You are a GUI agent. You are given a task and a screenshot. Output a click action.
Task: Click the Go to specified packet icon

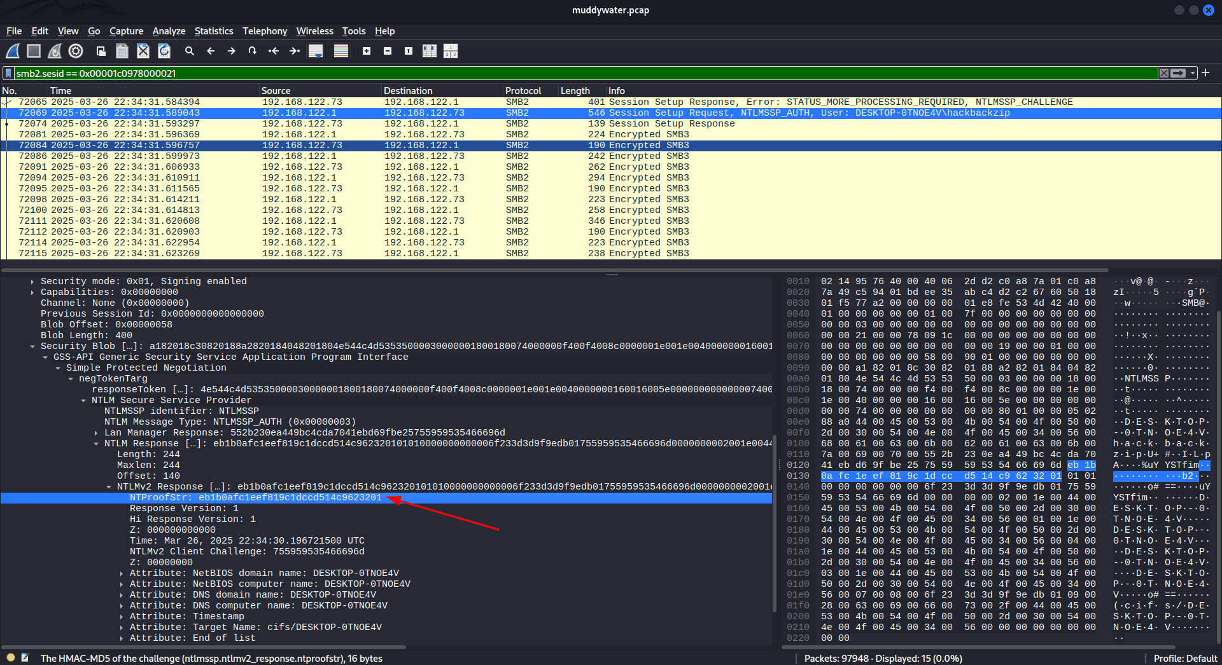(x=253, y=51)
